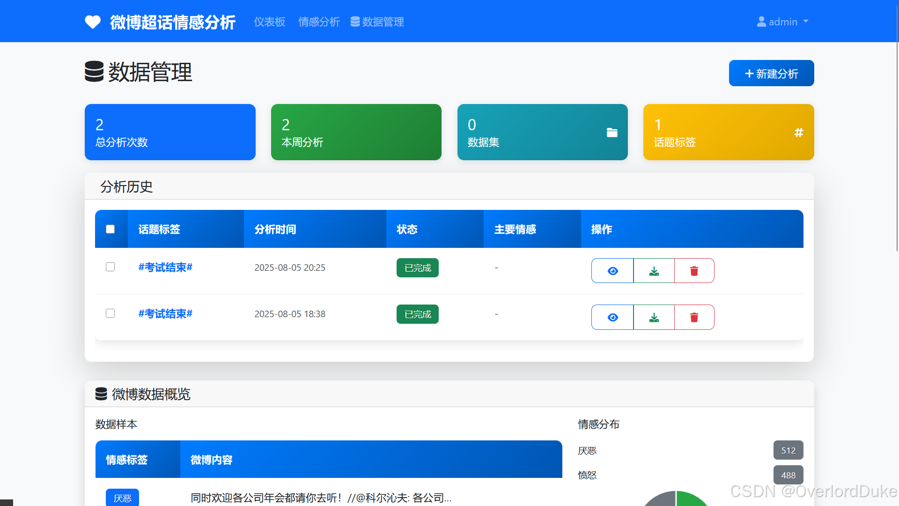Viewport: 899px width, 506px height.
Task: Click the 厌恶 sentiment tag badge
Action: (x=122, y=498)
